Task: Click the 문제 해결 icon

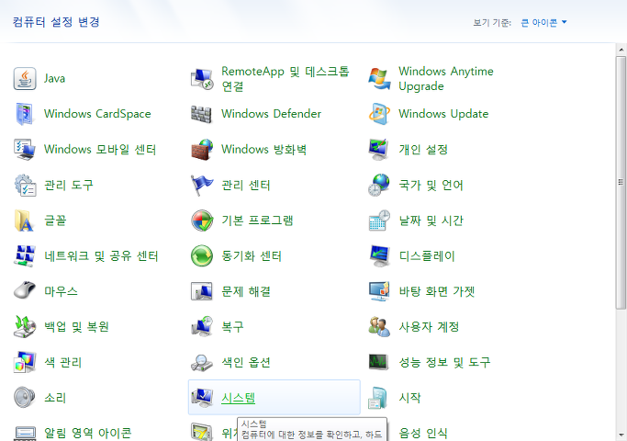Action: coord(202,291)
